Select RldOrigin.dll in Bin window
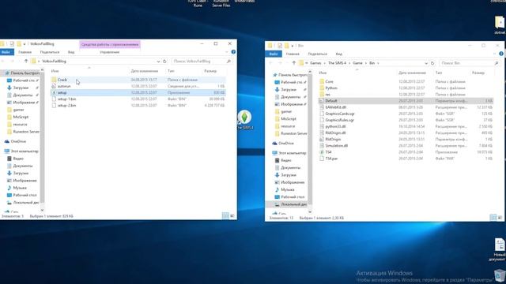This screenshot has height=284, width=506. click(406, 133)
